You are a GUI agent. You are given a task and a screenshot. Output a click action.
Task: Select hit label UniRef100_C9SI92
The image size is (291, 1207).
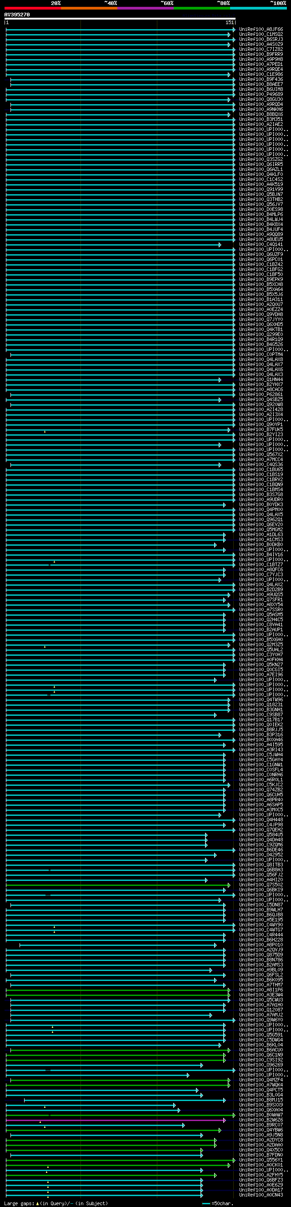tap(261, 1059)
